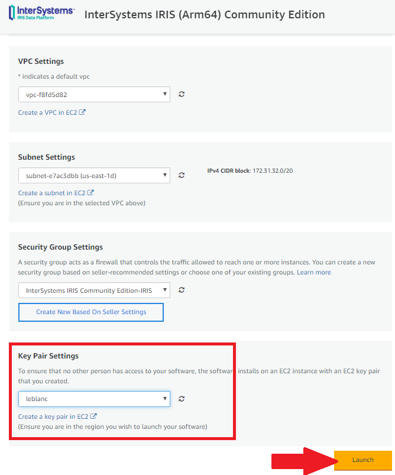
Task: Launch the IRIS instance
Action: pyautogui.click(x=363, y=460)
